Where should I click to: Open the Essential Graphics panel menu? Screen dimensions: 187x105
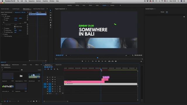[155, 9]
